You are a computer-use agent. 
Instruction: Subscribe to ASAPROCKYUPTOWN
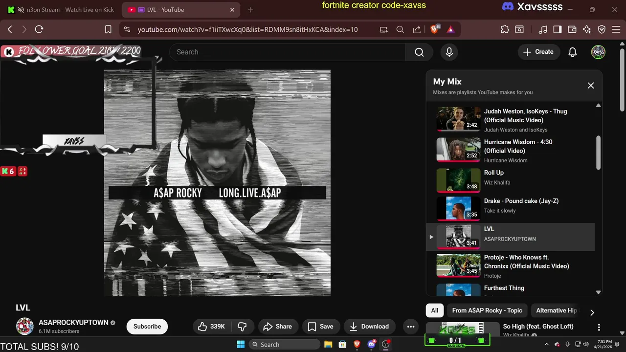click(147, 327)
